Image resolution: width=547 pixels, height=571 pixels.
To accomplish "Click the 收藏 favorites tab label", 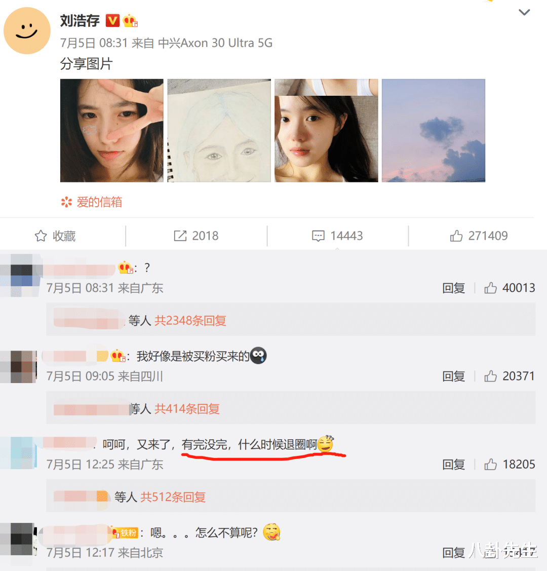I will (64, 236).
